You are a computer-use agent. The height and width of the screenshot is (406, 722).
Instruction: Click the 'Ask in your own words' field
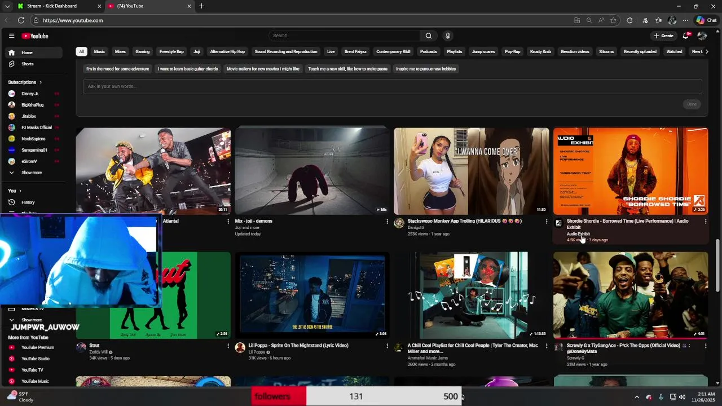(x=393, y=86)
